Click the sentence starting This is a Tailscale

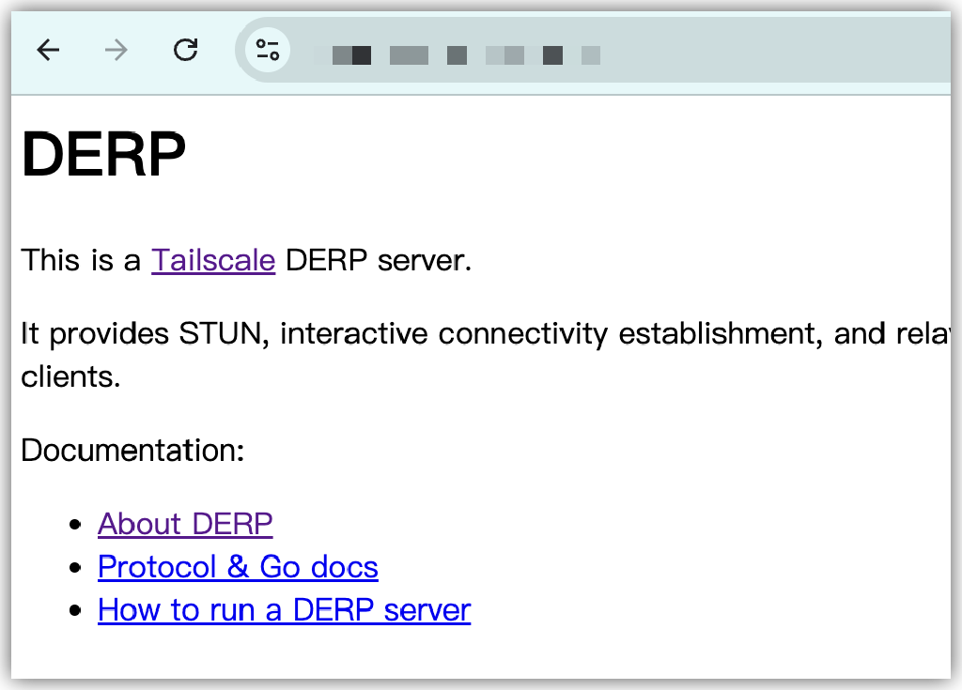[x=244, y=260]
